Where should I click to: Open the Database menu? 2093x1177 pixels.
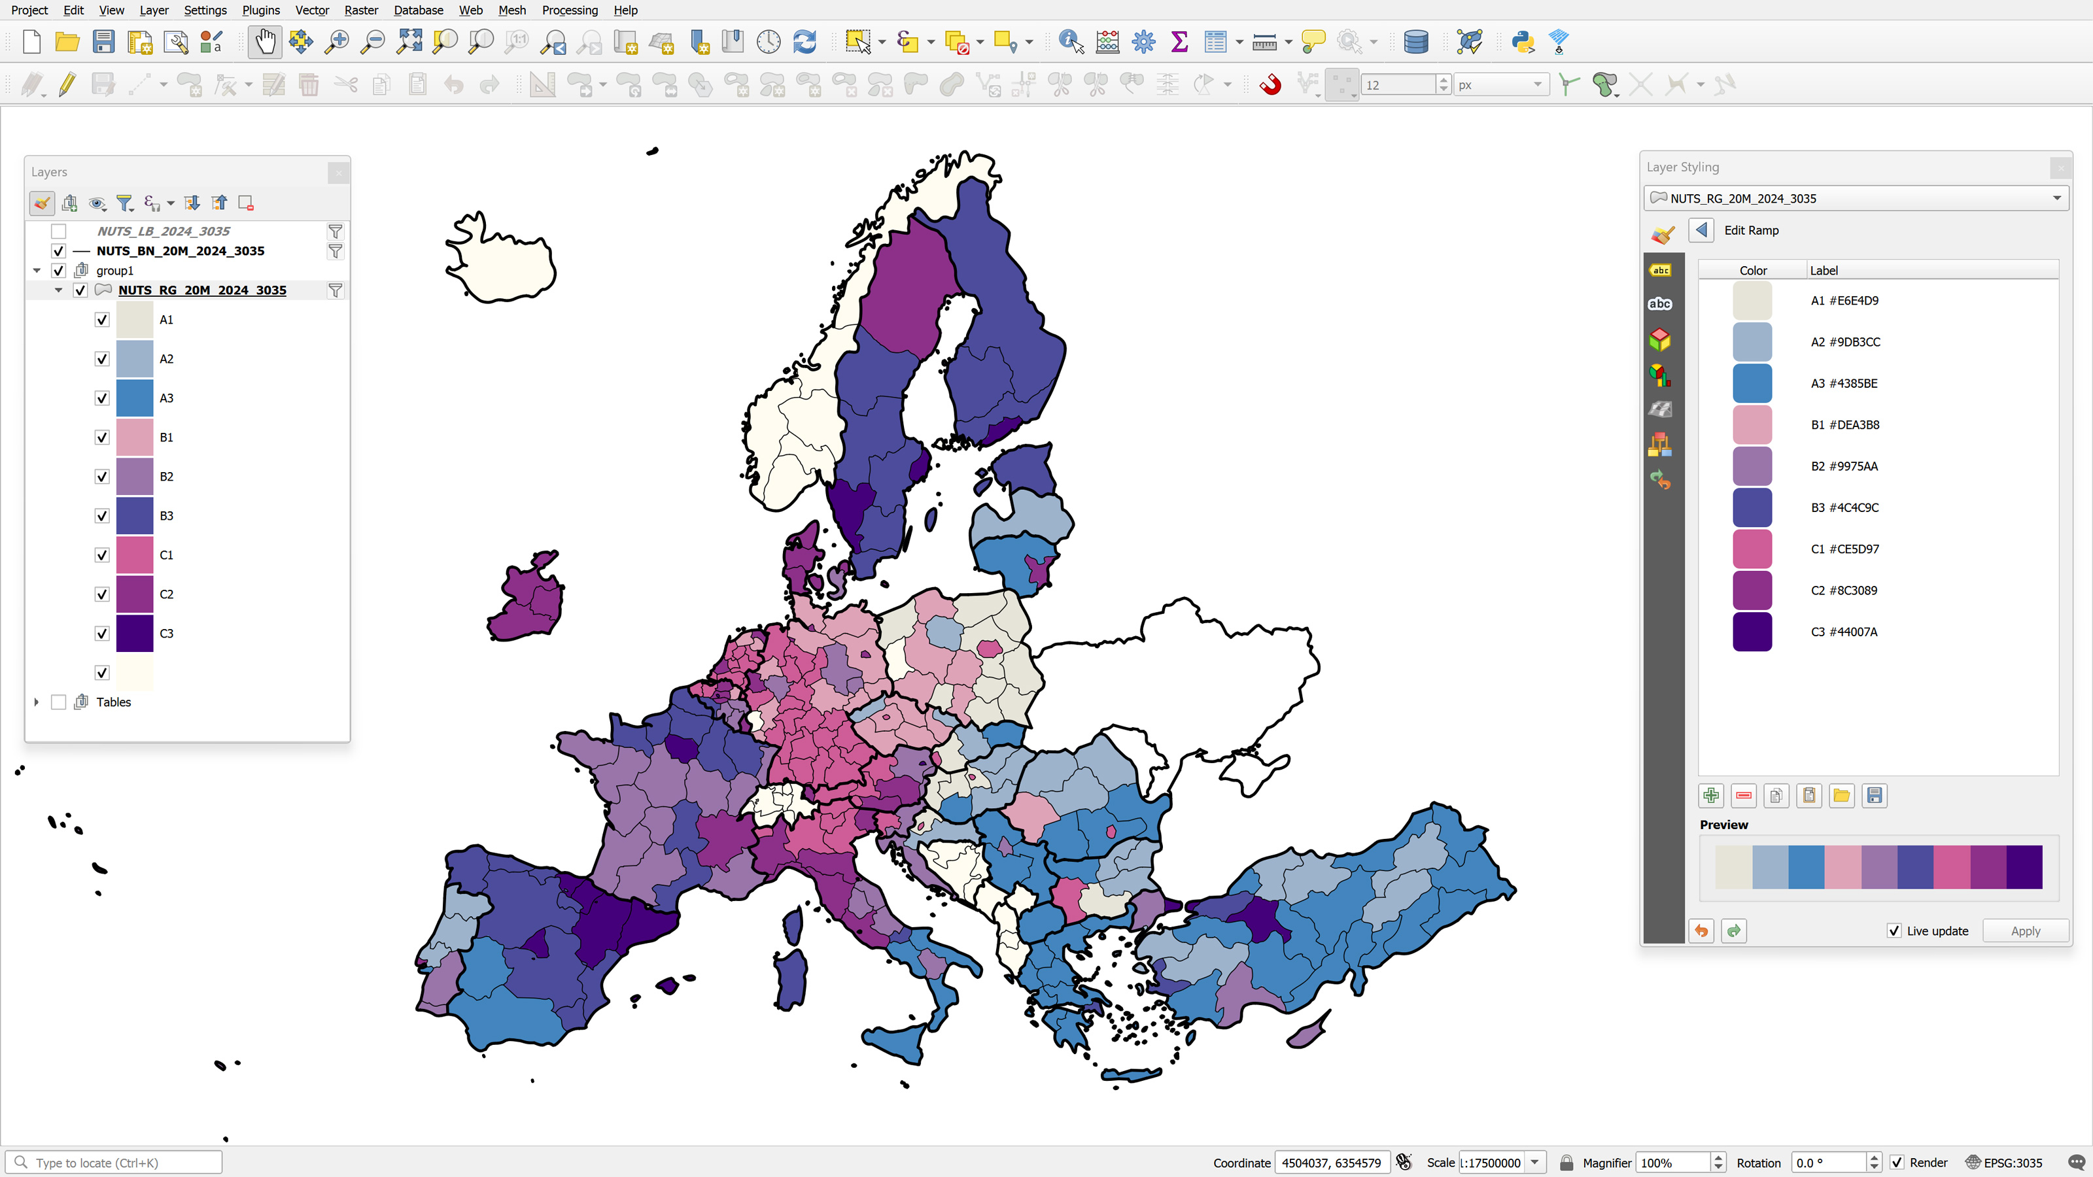click(419, 10)
